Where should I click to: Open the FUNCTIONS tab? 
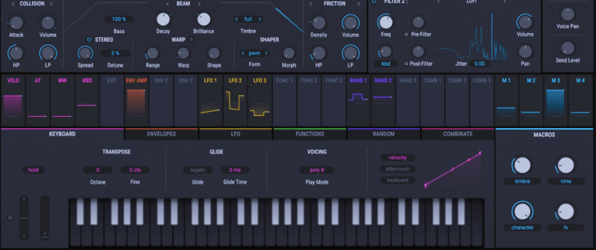click(x=309, y=134)
